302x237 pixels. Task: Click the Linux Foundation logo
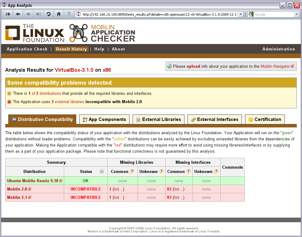click(35, 33)
